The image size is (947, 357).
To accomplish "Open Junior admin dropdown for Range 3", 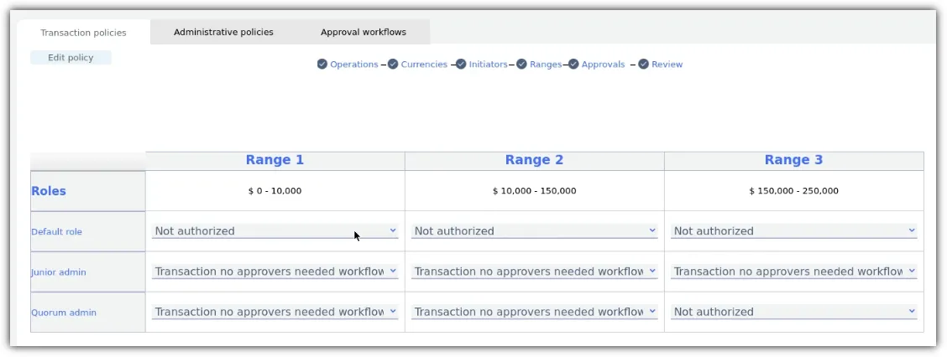I will click(793, 272).
